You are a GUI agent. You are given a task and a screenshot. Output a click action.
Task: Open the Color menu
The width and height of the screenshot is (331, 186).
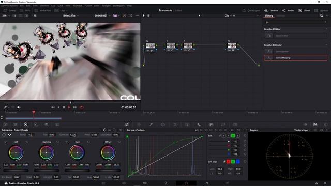pos(97,6)
